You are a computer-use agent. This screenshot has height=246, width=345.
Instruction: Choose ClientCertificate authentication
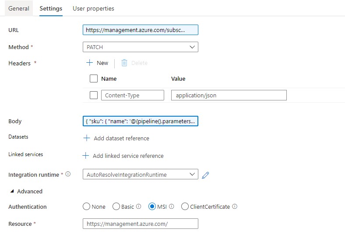click(185, 207)
